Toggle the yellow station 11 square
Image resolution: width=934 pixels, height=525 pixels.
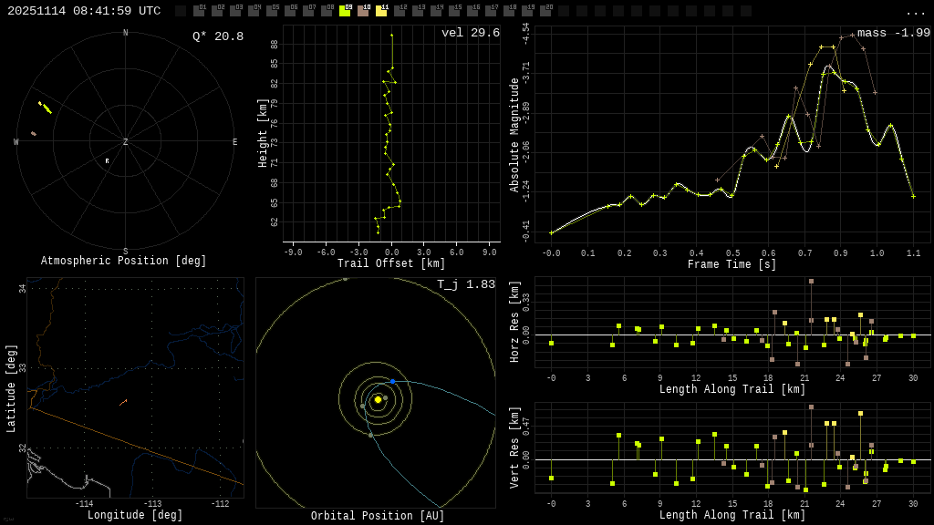point(381,11)
